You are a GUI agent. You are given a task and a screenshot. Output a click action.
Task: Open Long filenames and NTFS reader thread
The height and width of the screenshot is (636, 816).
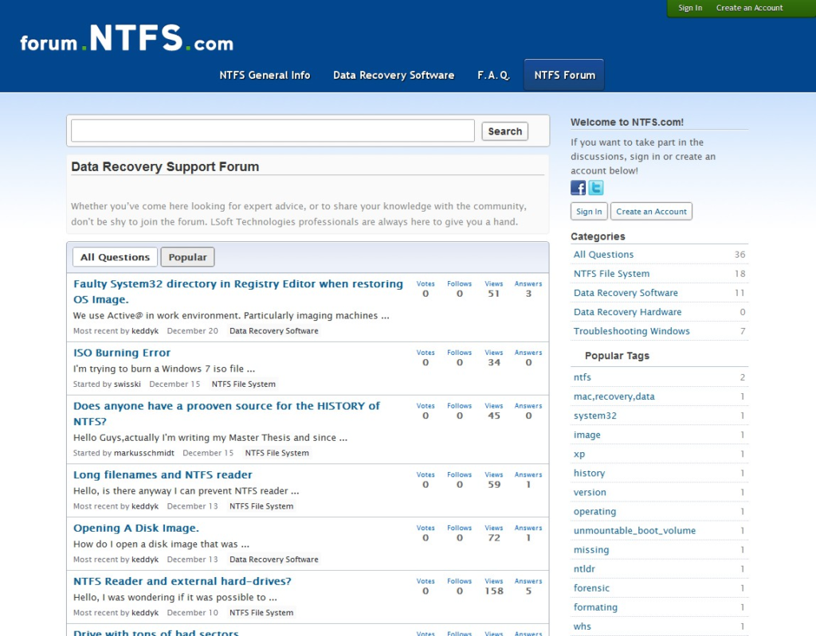tap(163, 474)
